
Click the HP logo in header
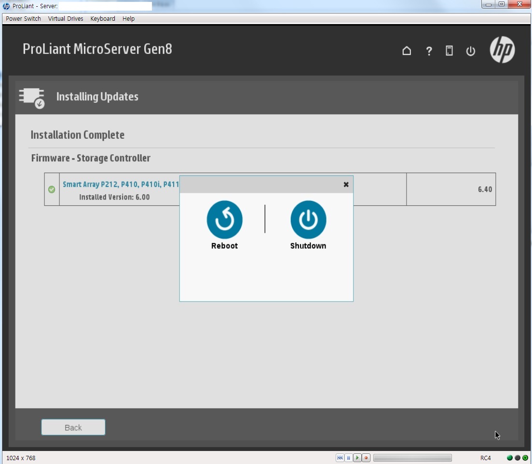(x=502, y=50)
